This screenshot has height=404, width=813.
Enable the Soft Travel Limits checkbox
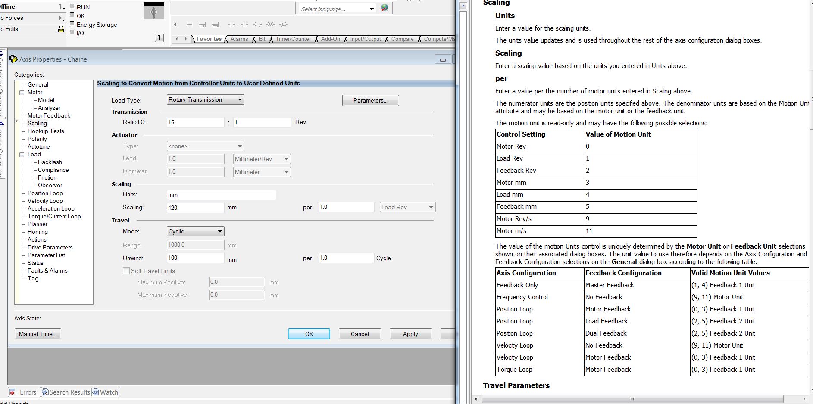126,271
